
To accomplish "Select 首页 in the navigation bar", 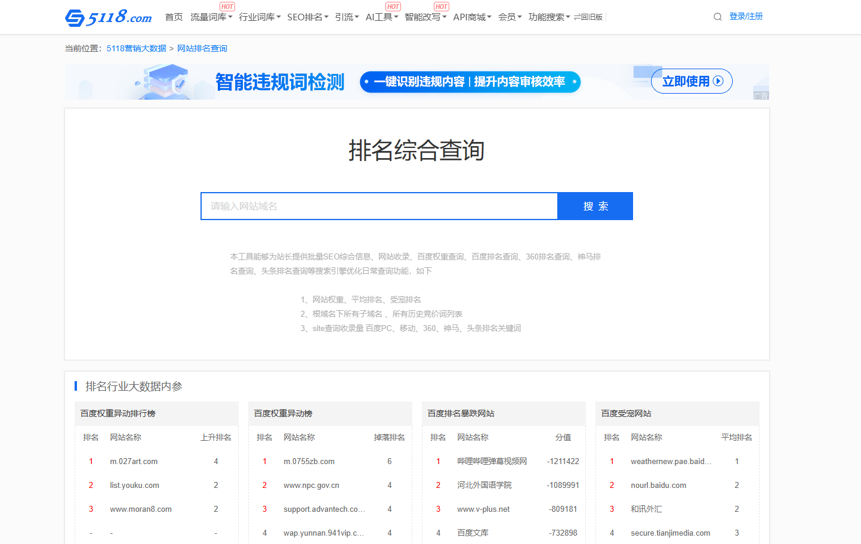I will click(174, 17).
